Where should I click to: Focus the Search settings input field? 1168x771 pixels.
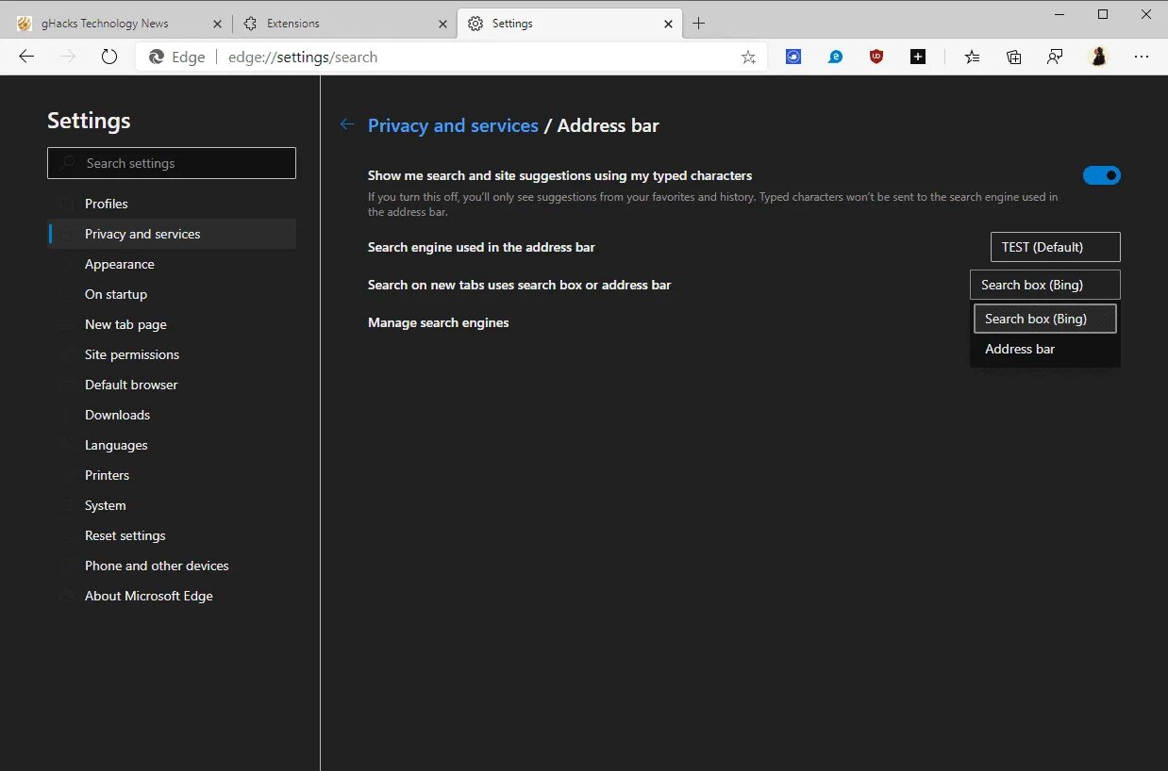(172, 163)
